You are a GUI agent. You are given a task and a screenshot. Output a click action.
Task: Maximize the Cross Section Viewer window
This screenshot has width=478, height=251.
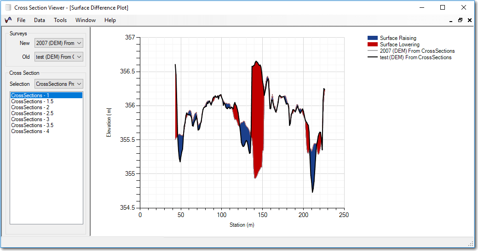[443, 7]
